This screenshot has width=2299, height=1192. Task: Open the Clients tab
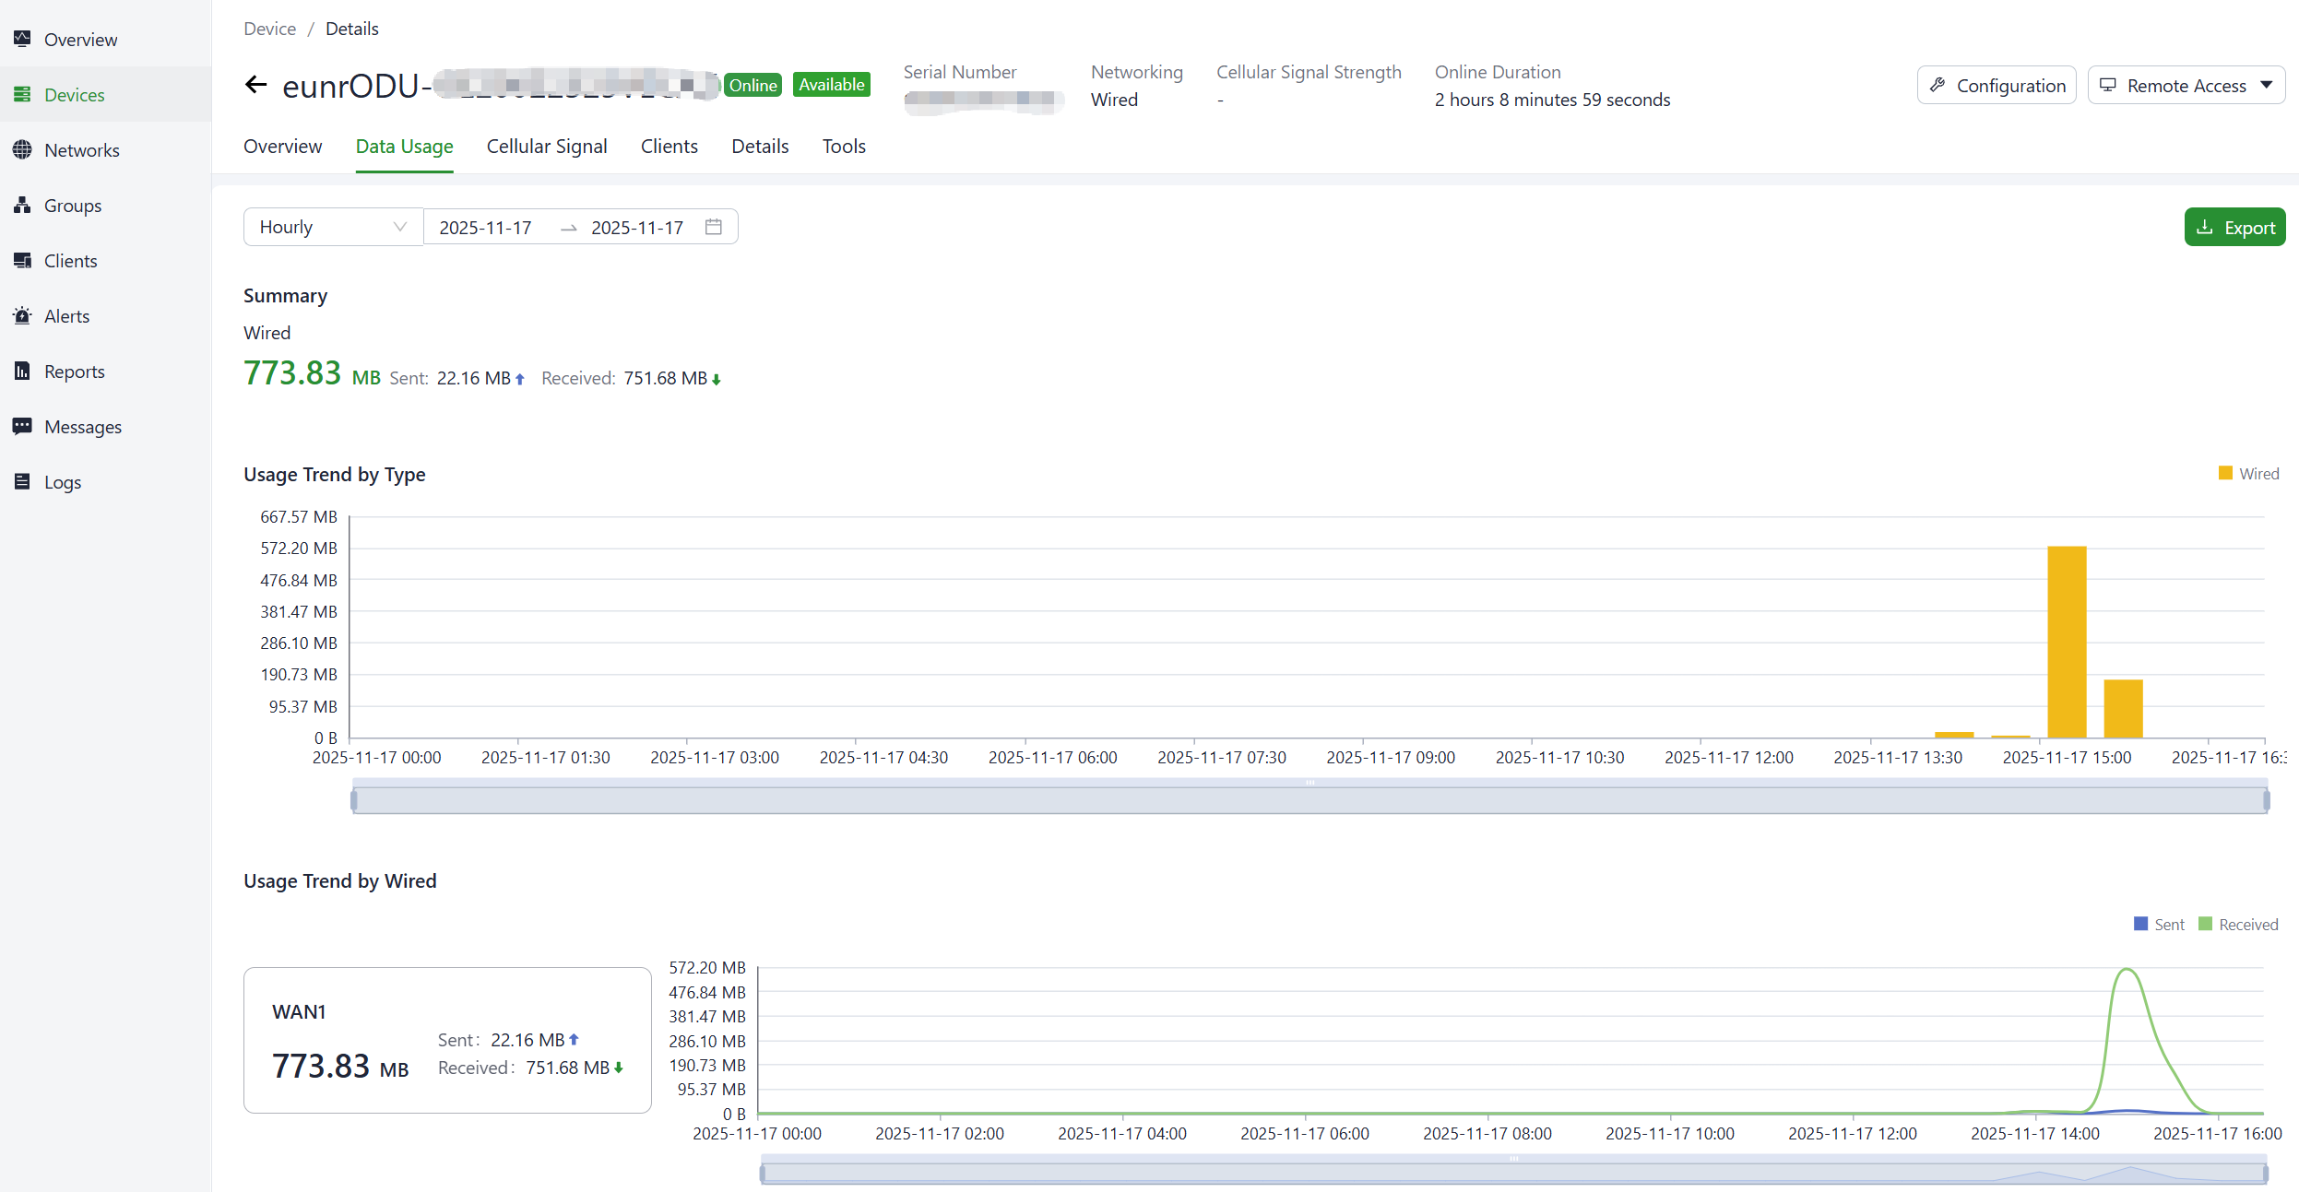pos(669,146)
